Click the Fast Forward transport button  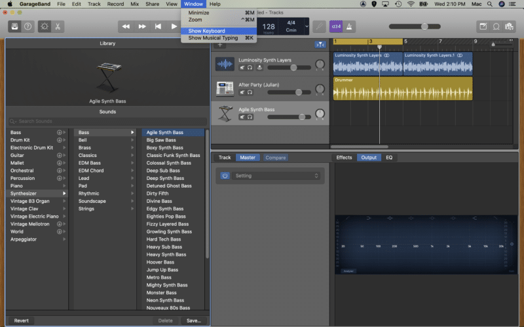[x=142, y=26]
